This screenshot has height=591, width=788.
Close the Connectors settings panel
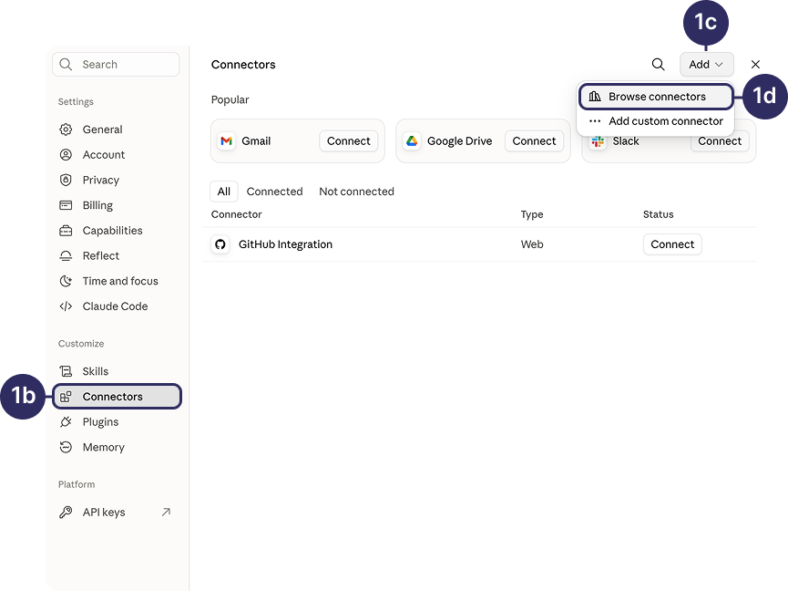click(755, 65)
